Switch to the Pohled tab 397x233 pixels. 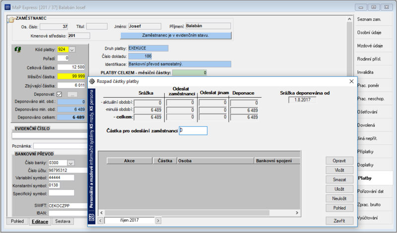(17, 221)
